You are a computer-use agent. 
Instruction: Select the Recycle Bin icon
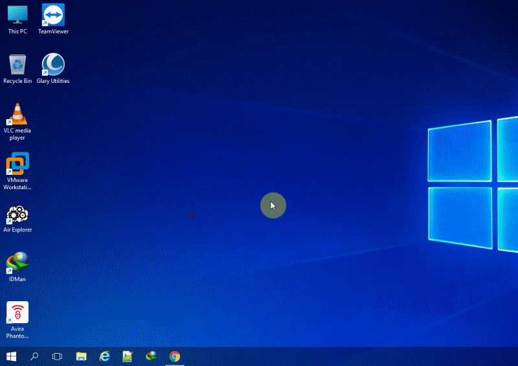tap(17, 69)
